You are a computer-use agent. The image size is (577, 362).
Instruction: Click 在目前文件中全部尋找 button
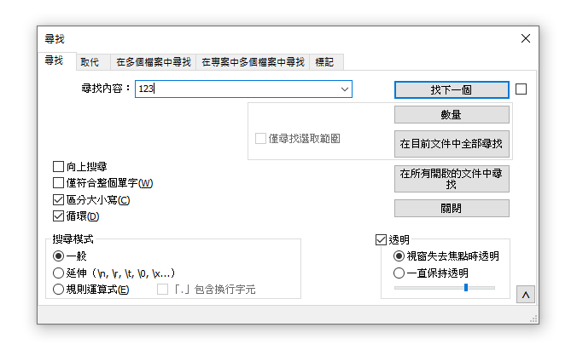(x=452, y=144)
